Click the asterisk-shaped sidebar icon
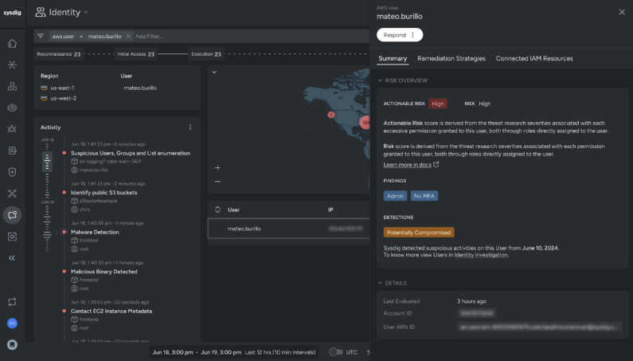 point(12,65)
